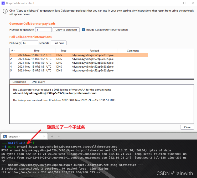
Task: Open a new terminal tab with plus
Action: [x=52, y=136]
